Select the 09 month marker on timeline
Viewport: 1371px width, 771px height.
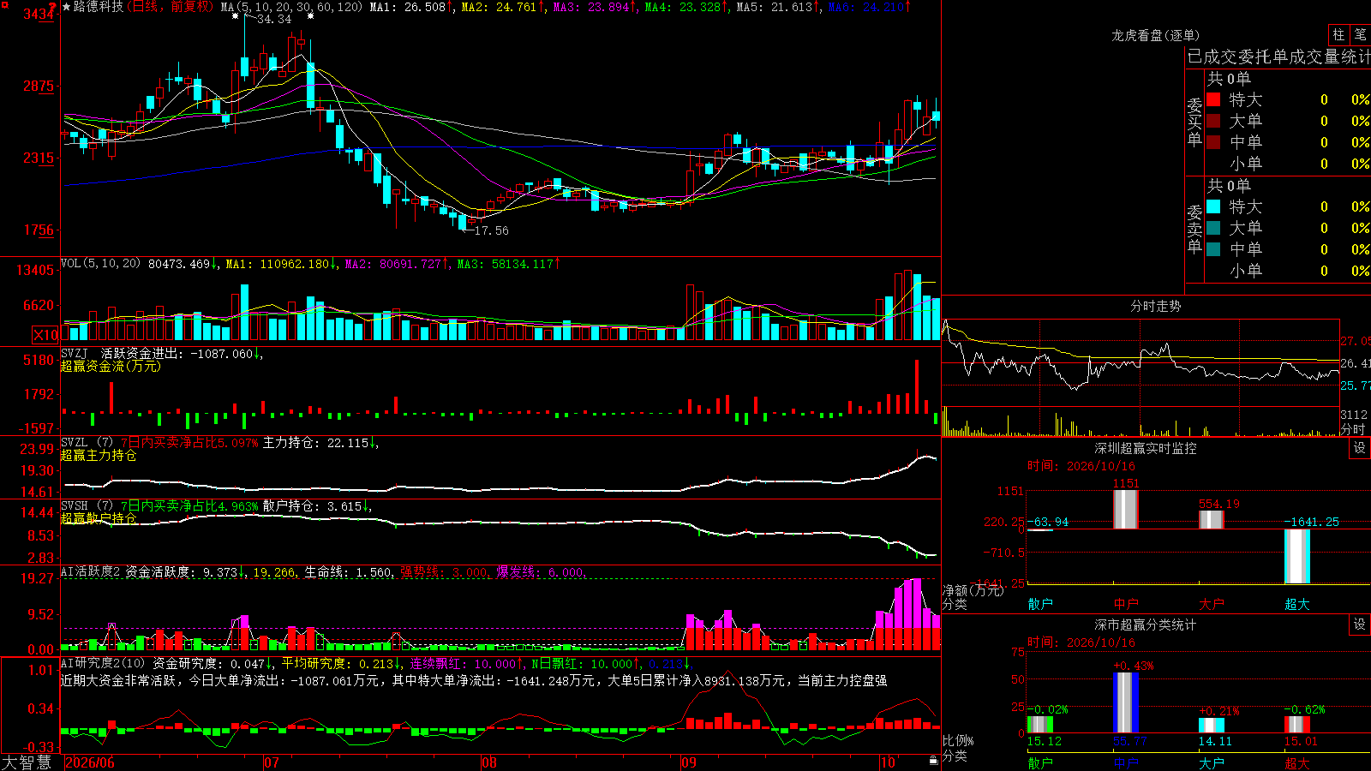click(689, 762)
